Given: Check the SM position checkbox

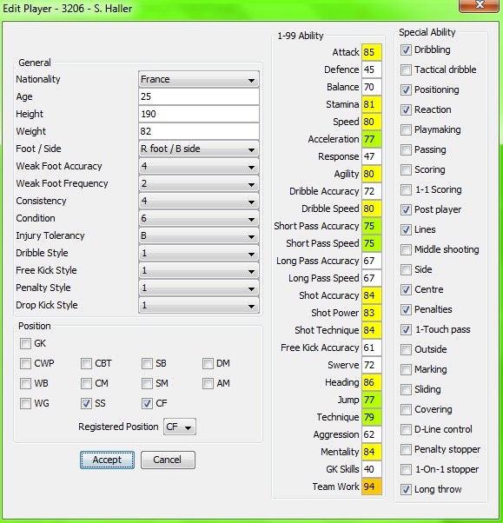Looking at the screenshot, I should 147,383.
